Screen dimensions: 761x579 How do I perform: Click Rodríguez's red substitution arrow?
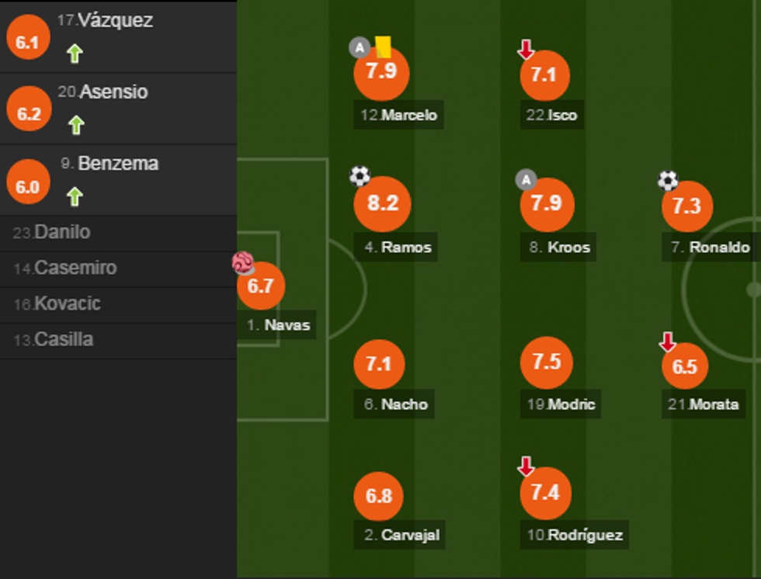(x=526, y=466)
